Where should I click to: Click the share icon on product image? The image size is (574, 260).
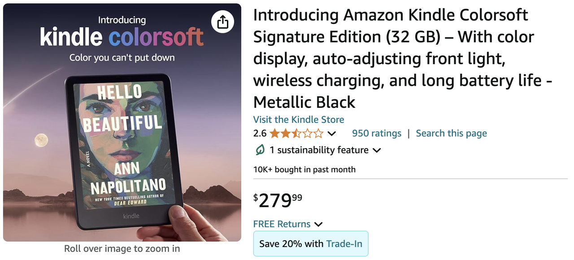click(x=223, y=22)
